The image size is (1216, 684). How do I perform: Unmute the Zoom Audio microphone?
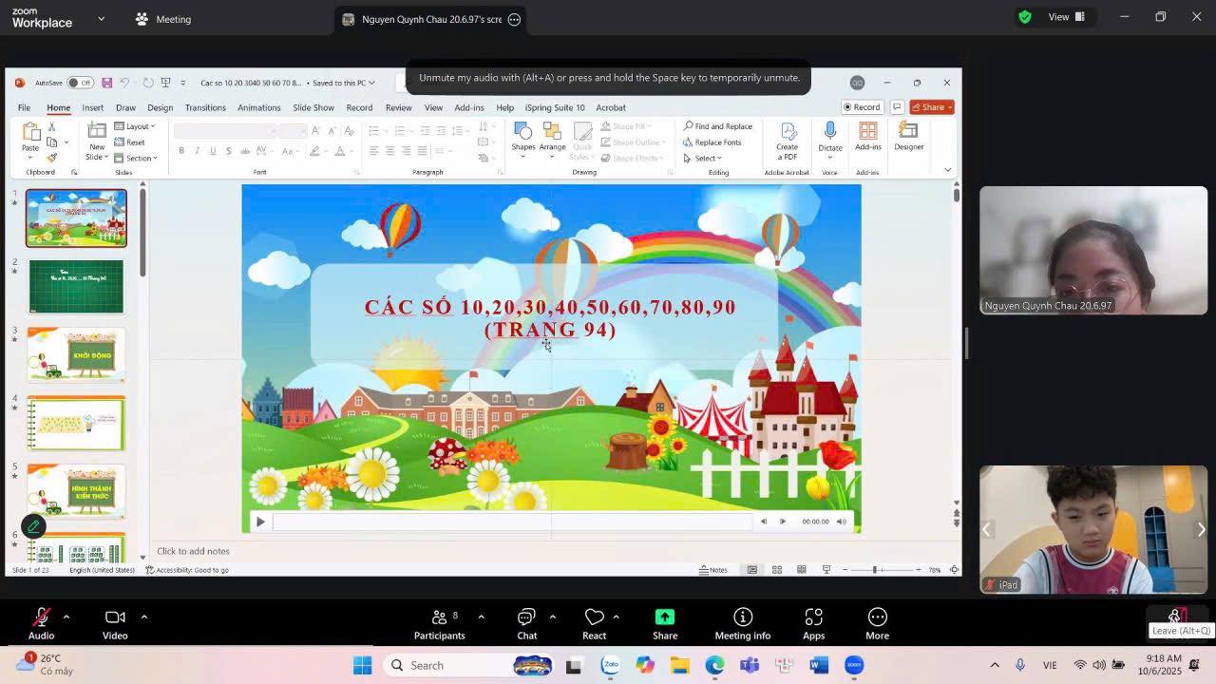click(x=41, y=617)
